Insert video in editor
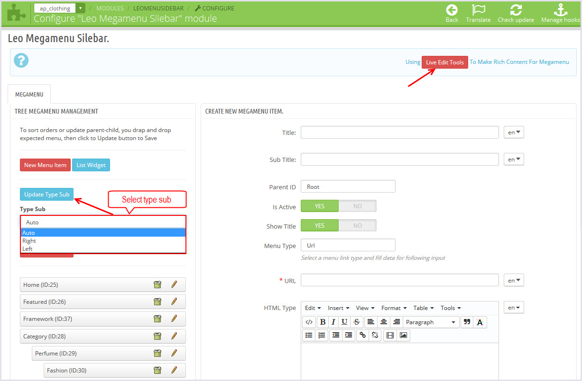 390,335
